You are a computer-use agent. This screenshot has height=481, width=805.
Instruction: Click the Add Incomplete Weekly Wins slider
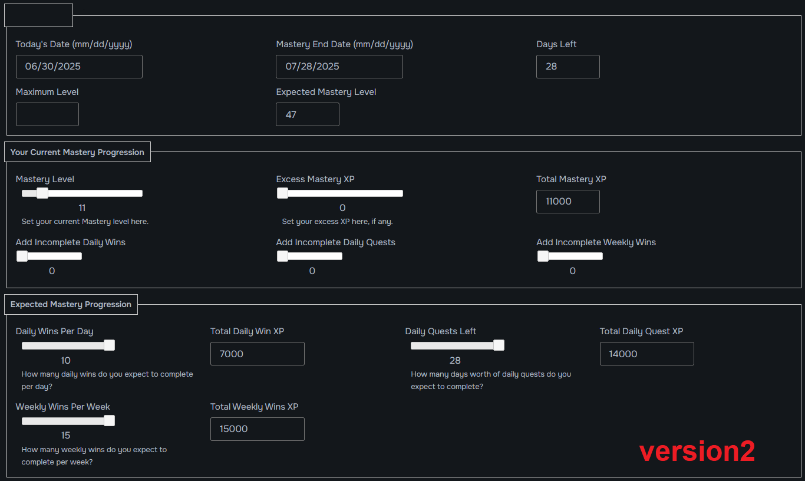(570, 256)
